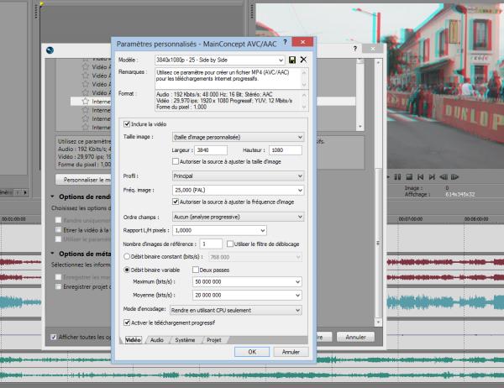
Task: Save the template with the floppy disk icon
Action: (292, 60)
